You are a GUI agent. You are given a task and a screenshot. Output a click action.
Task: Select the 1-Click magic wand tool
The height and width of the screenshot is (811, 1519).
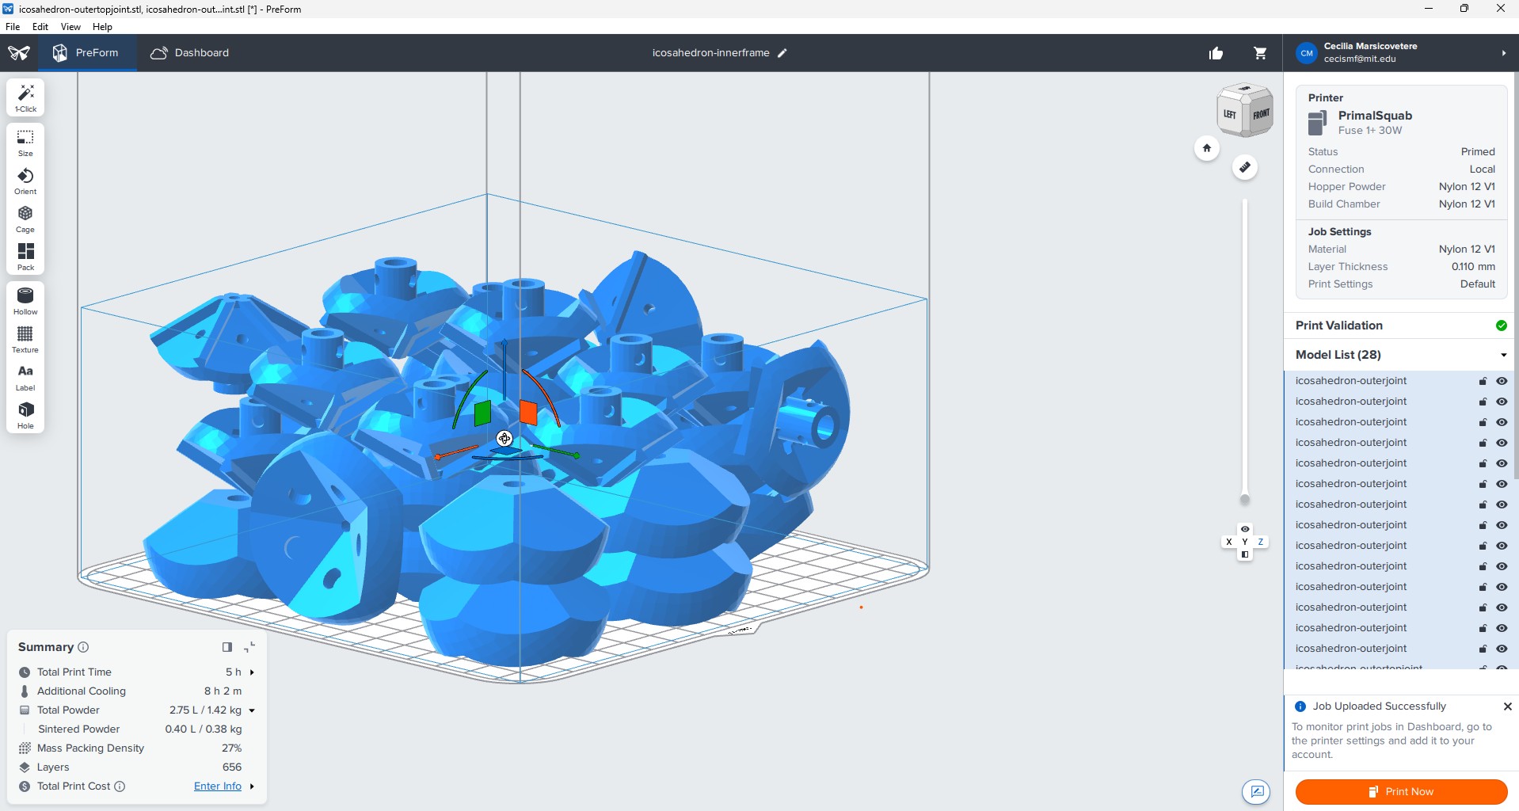(x=25, y=97)
